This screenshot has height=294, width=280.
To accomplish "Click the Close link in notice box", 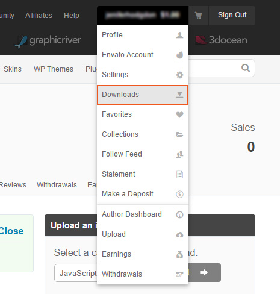I will click(11, 231).
